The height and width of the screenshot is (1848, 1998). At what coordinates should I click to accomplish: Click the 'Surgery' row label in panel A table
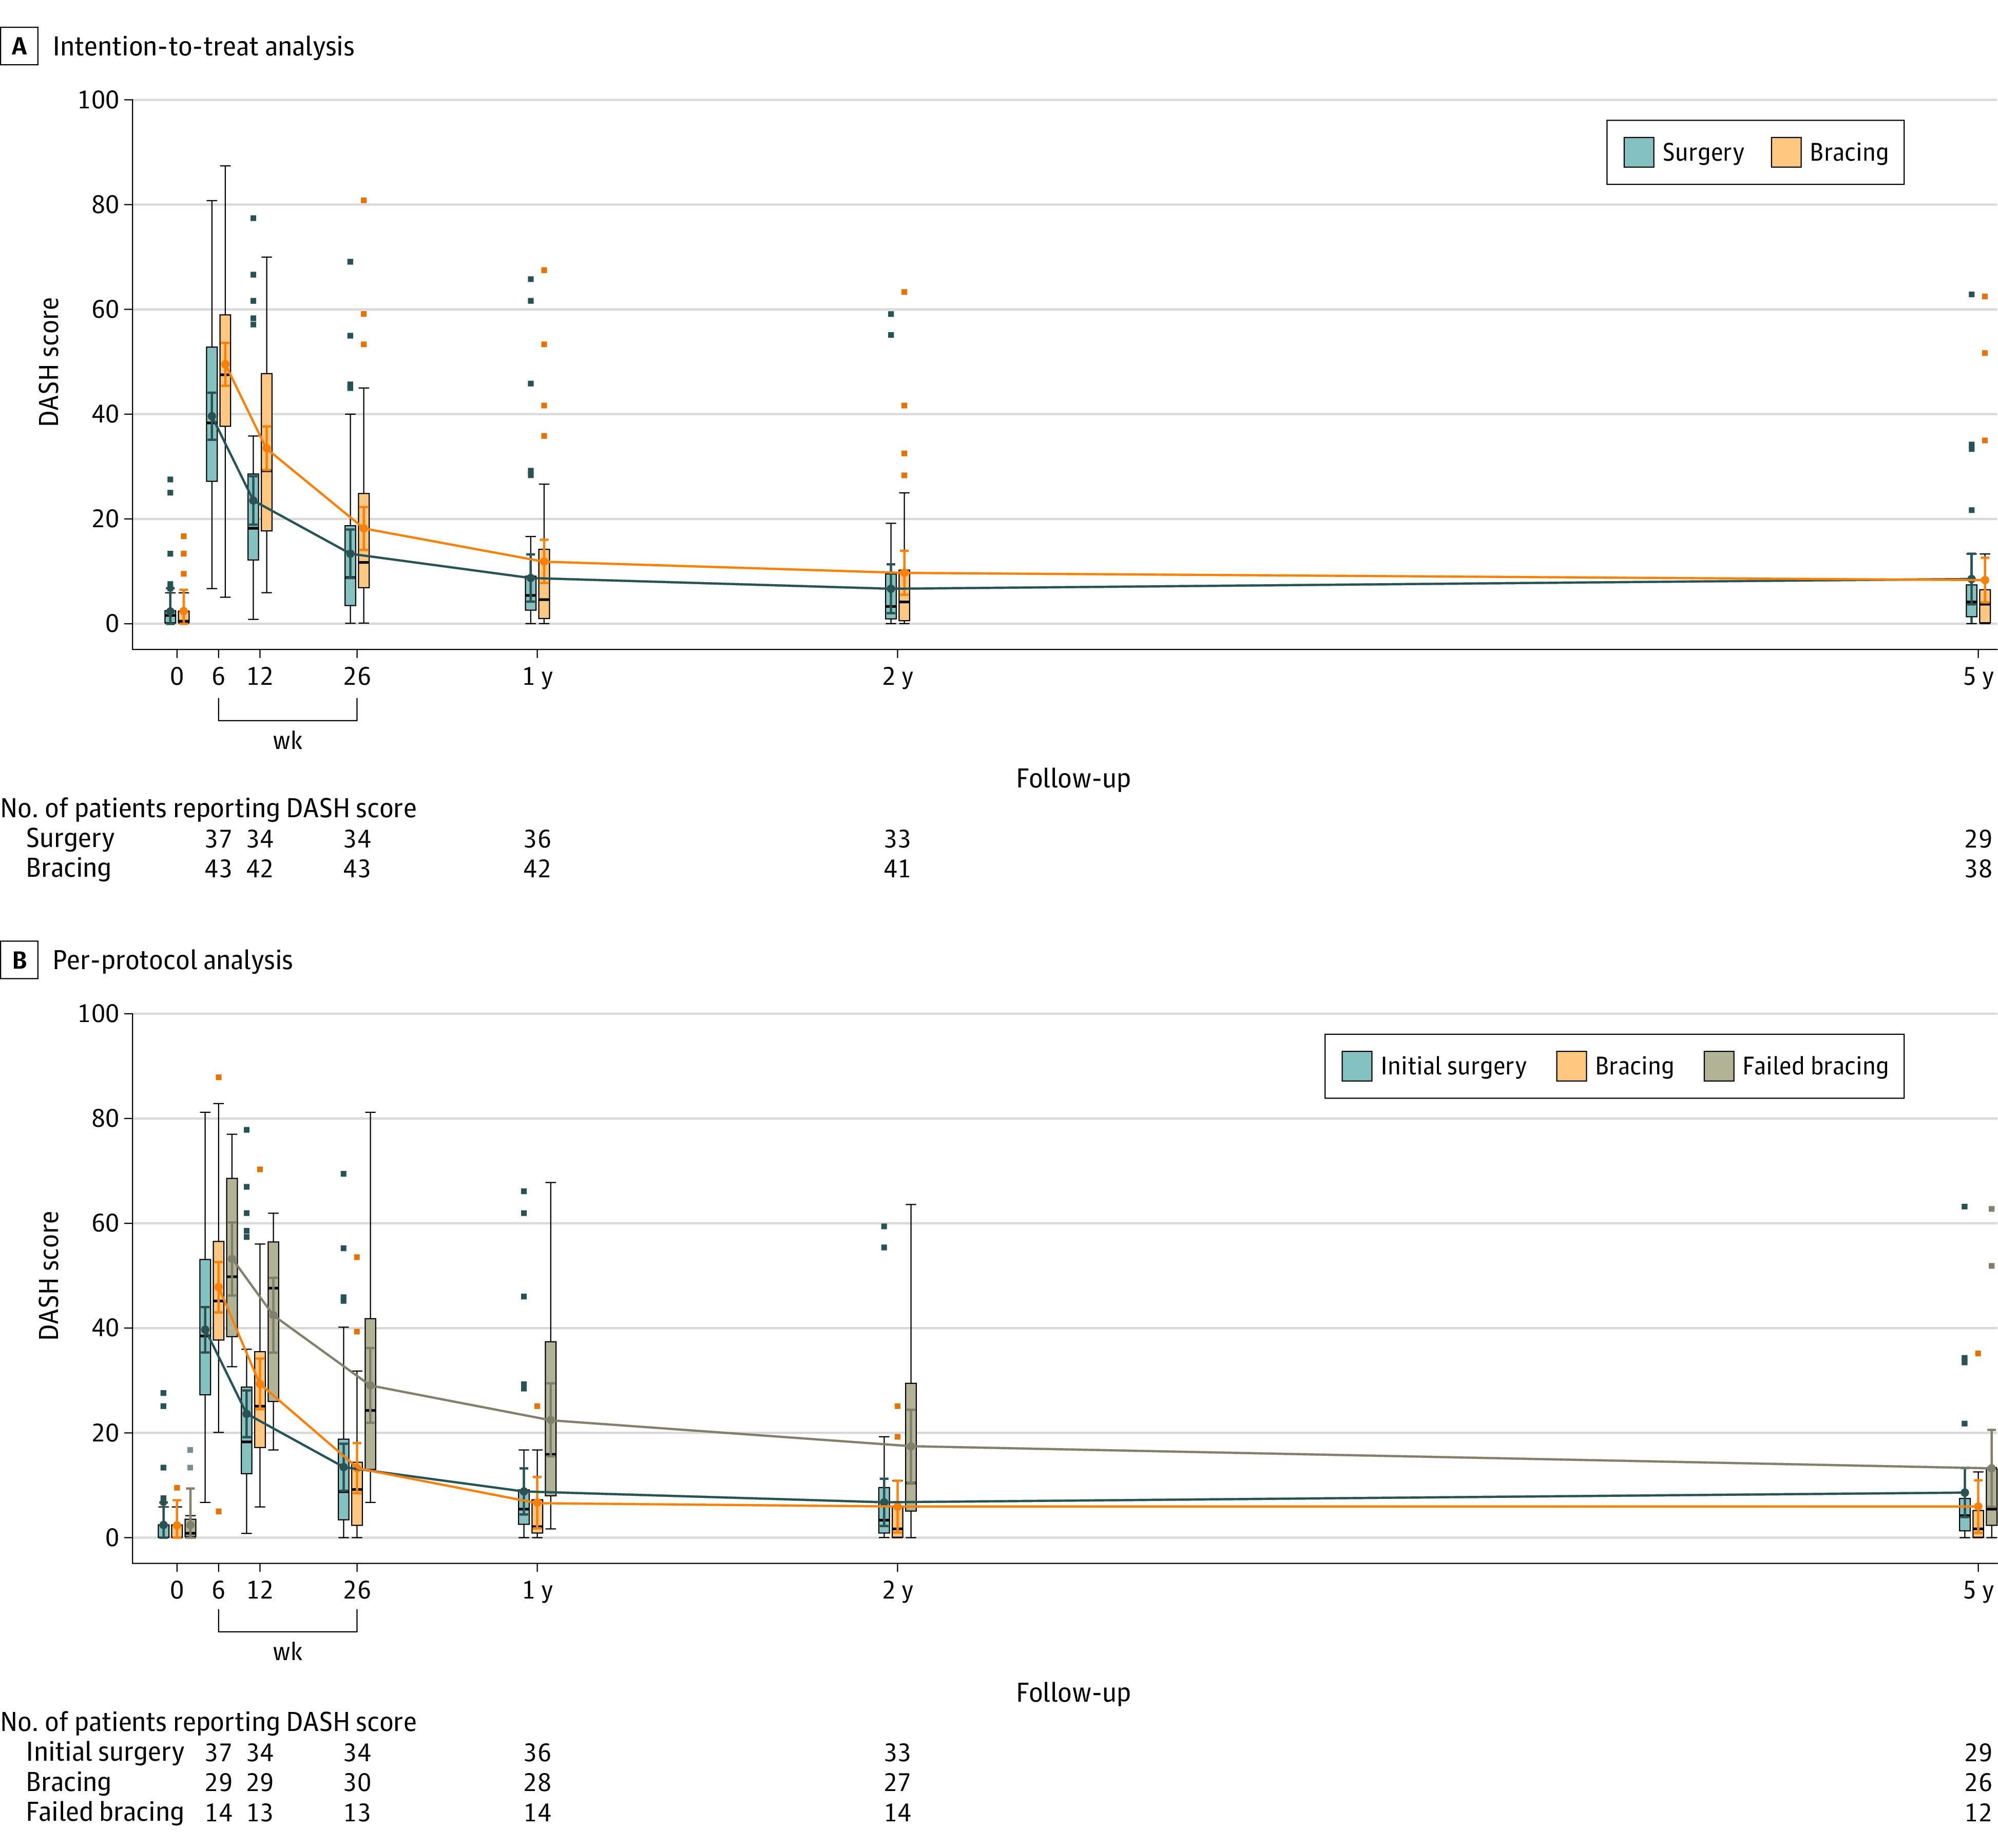[70, 839]
